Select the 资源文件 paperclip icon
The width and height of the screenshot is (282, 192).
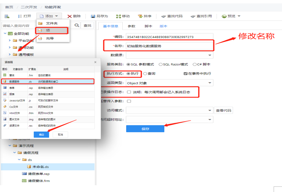pyautogui.click(x=5, y=125)
